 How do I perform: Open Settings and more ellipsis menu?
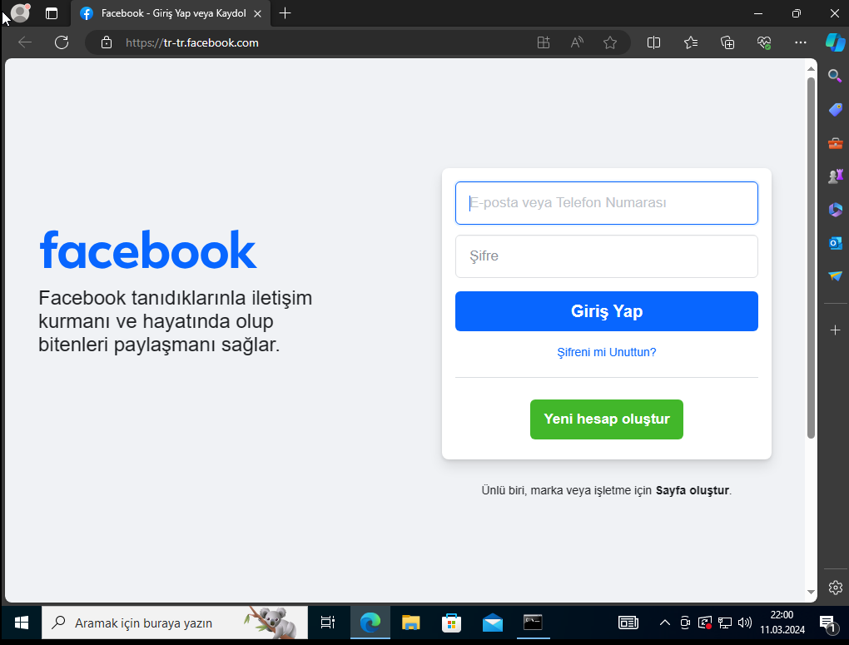[x=801, y=42]
